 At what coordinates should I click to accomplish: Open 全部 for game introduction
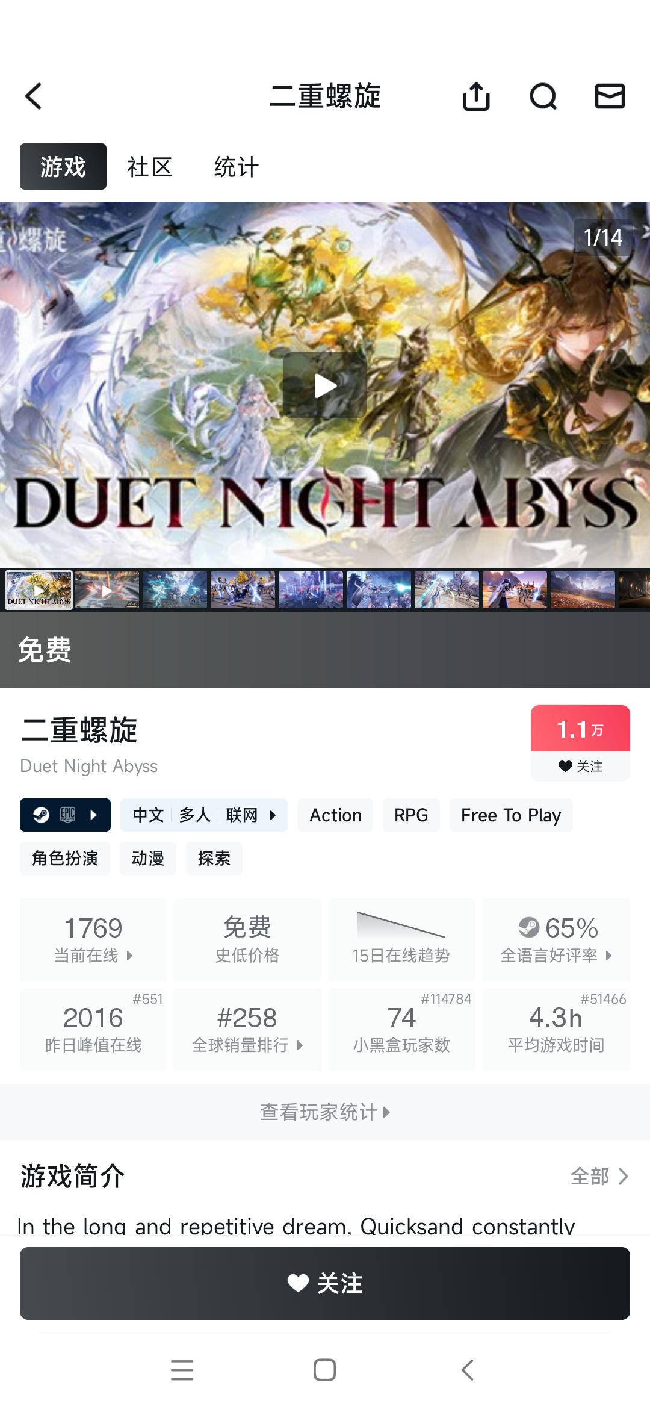click(x=599, y=1176)
